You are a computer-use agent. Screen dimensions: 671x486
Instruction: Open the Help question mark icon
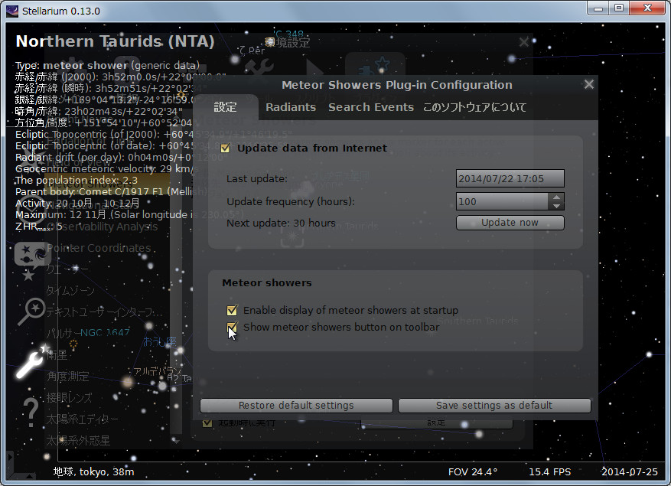31,413
